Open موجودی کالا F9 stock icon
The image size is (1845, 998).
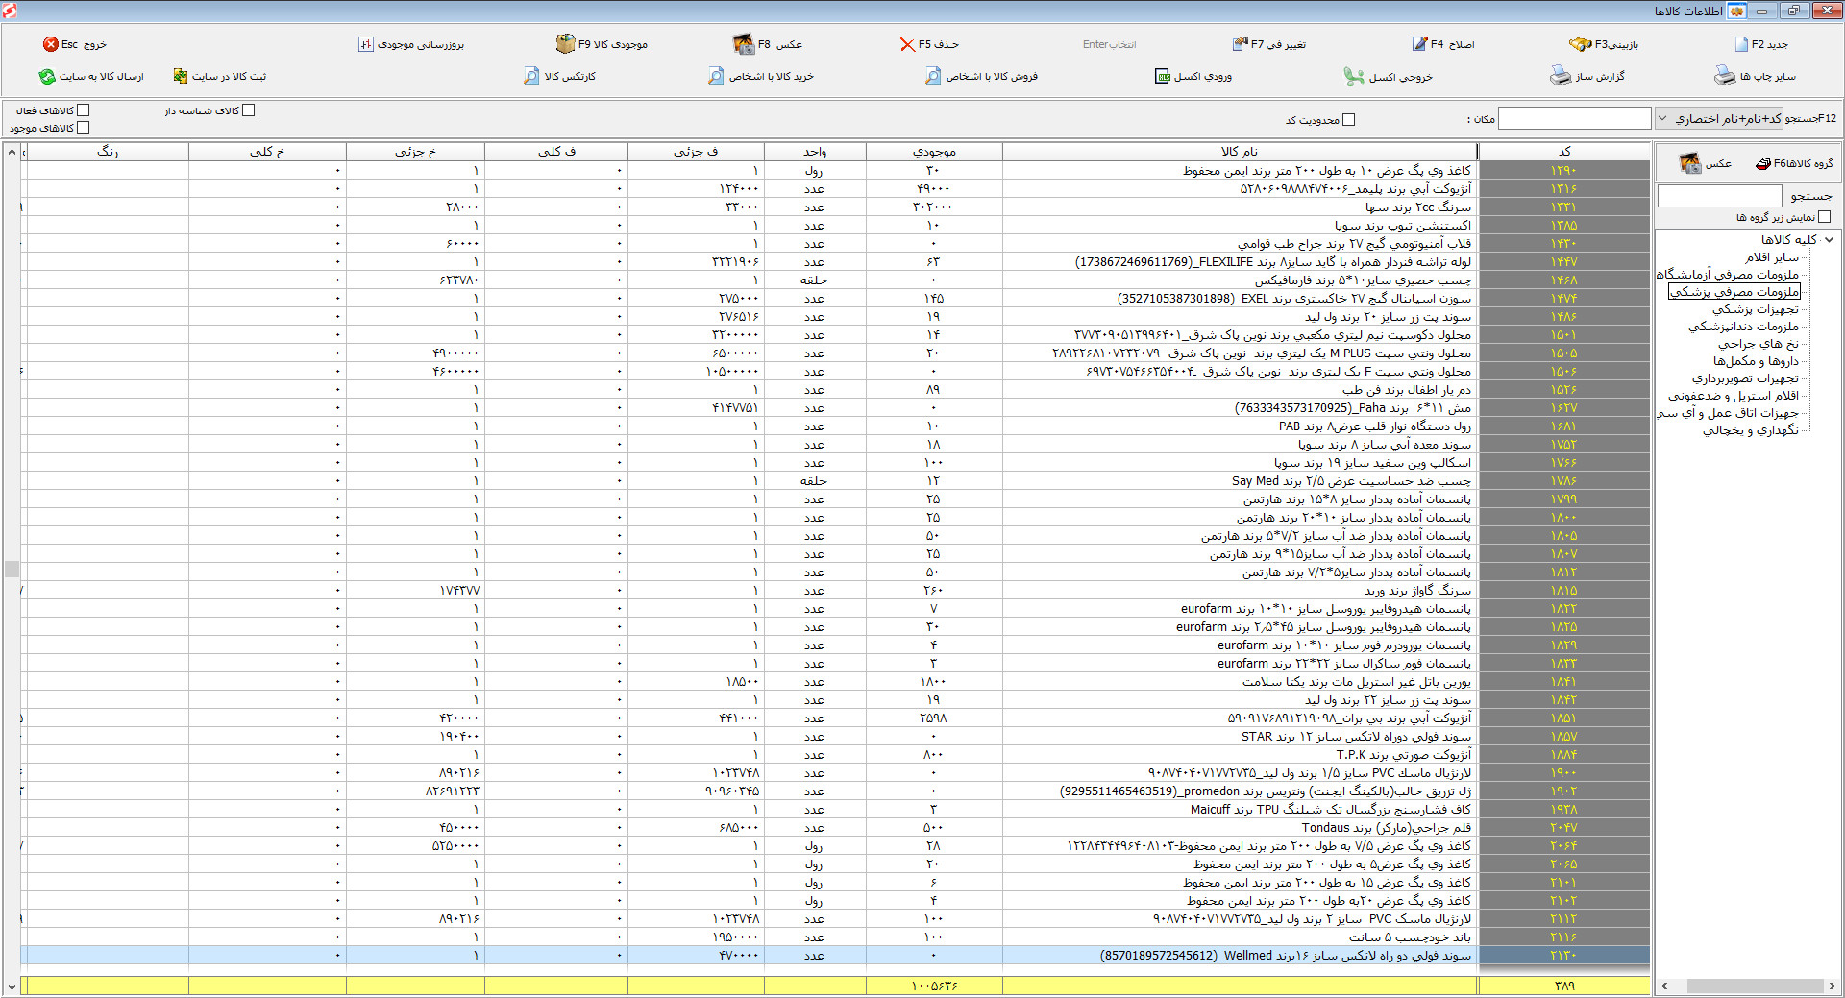tap(565, 44)
